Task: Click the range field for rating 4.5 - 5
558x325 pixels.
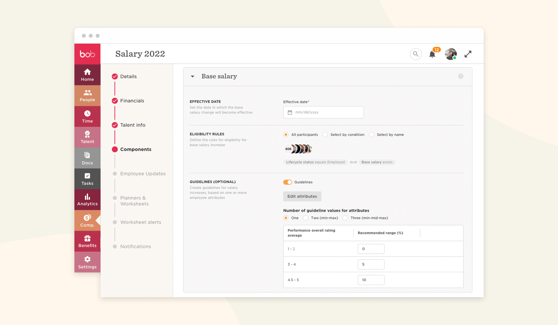Action: 371,280
